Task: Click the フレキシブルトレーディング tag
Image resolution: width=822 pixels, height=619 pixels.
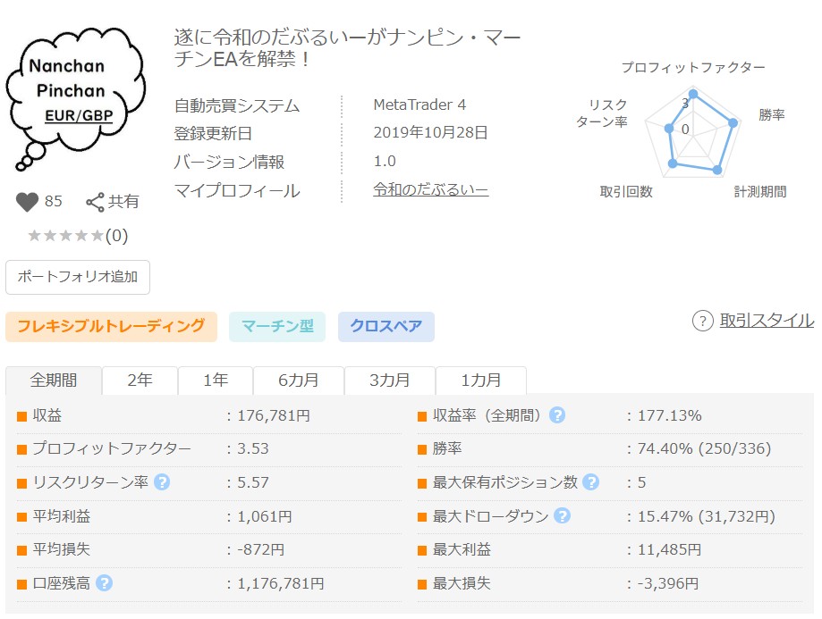Action: 111,326
